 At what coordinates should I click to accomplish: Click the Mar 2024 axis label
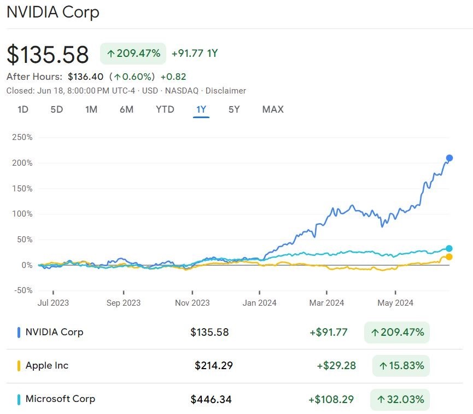326,302
